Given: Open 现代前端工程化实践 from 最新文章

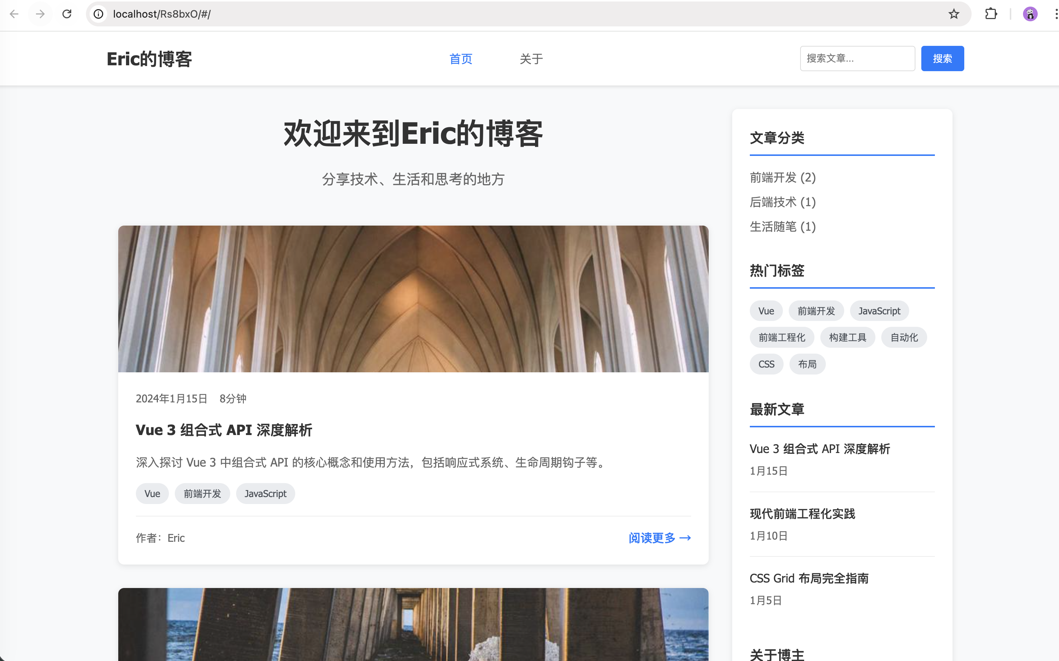Looking at the screenshot, I should coord(802,514).
